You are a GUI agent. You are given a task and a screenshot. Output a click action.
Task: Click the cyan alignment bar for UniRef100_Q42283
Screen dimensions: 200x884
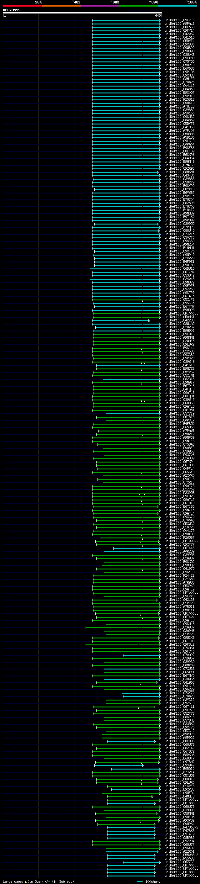pyautogui.click(x=121, y=320)
